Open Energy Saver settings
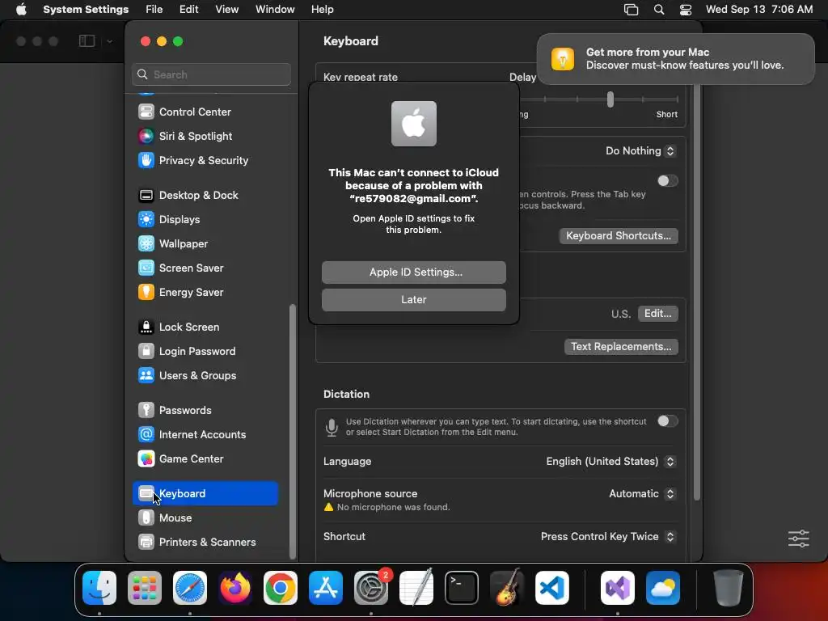828x621 pixels. pyautogui.click(x=205, y=293)
